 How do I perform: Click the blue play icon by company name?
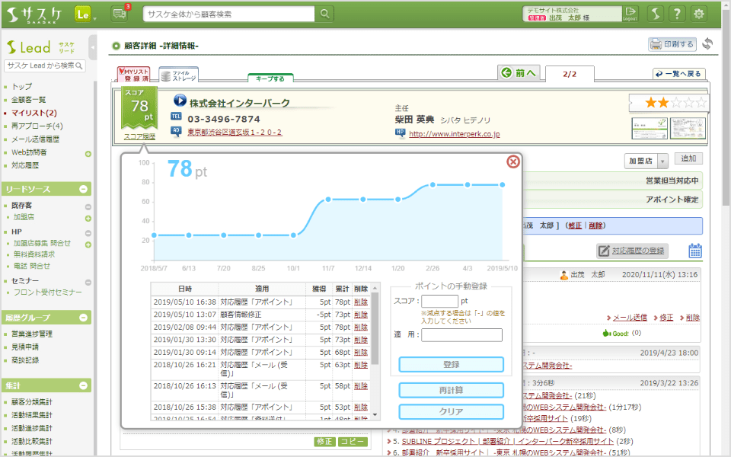click(x=180, y=101)
